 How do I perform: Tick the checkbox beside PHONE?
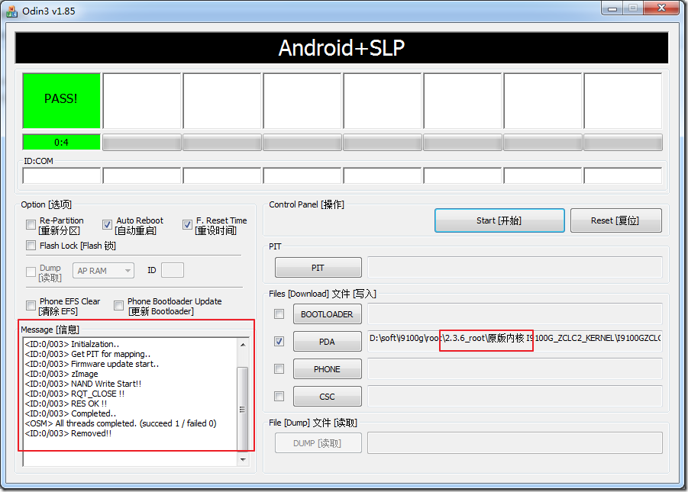click(279, 369)
